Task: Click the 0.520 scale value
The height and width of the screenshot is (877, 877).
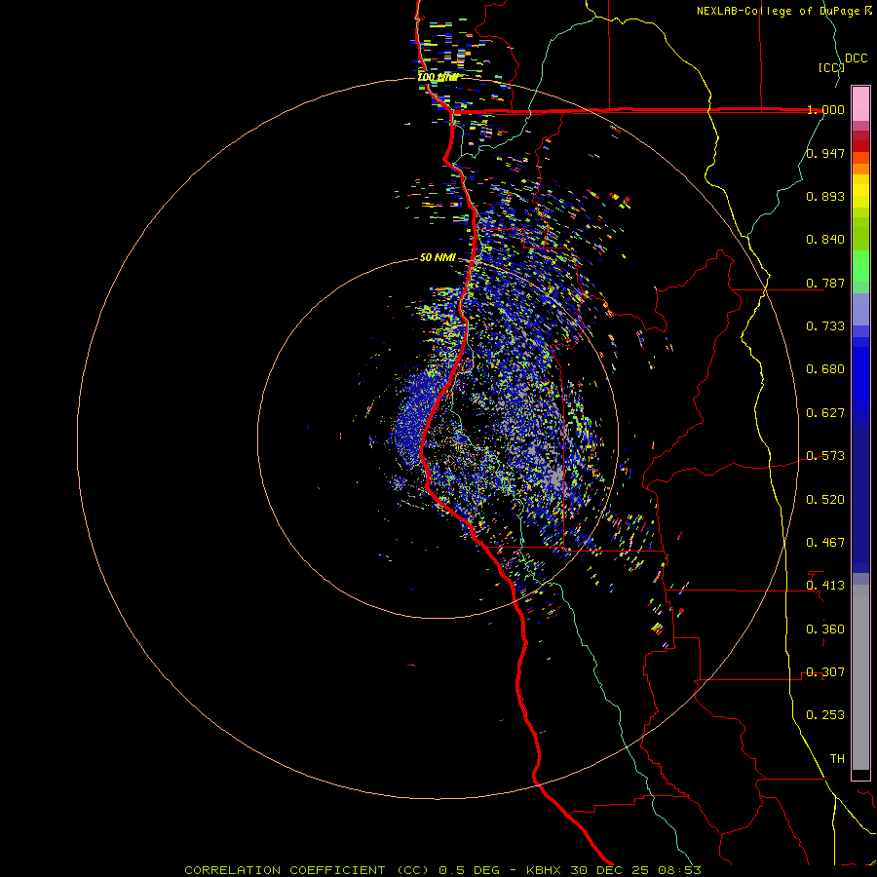Action: click(x=825, y=500)
